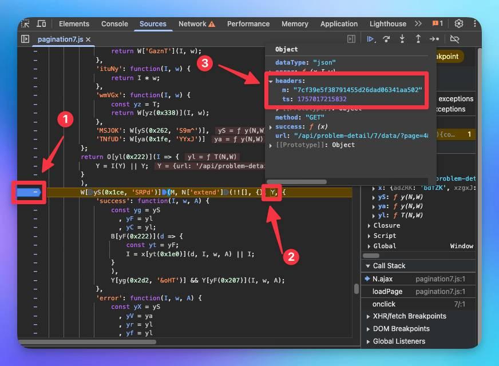The width and height of the screenshot is (499, 366).
Task: Open DevTools settings gear
Action: [x=458, y=23]
